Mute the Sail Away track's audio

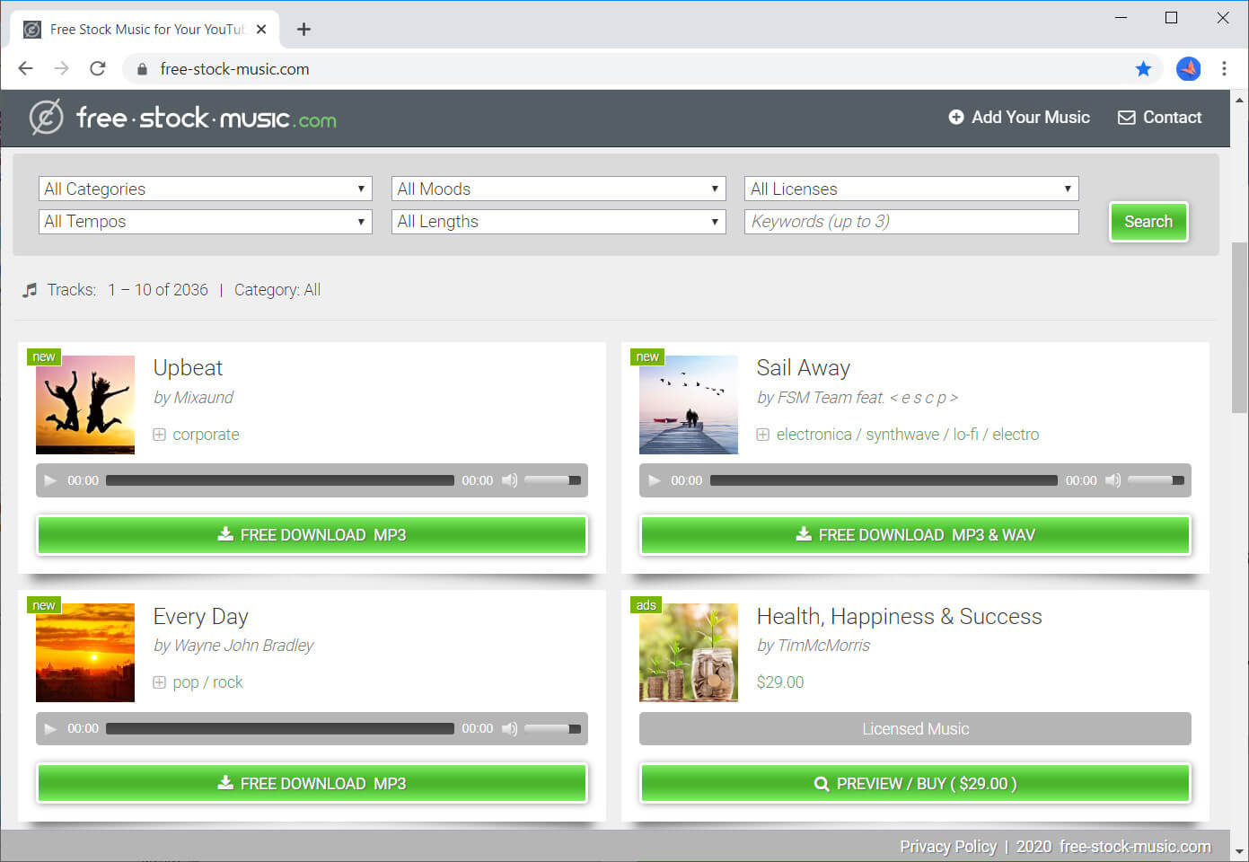1113,480
